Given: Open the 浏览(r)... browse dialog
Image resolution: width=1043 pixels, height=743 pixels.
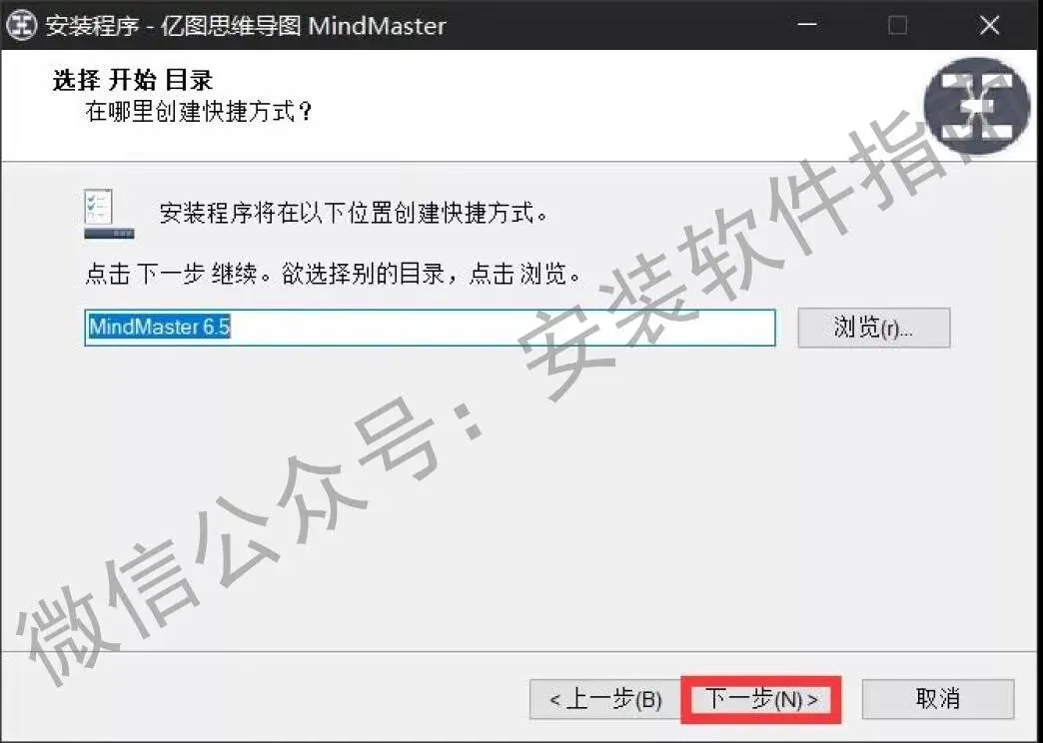Looking at the screenshot, I should coord(873,328).
